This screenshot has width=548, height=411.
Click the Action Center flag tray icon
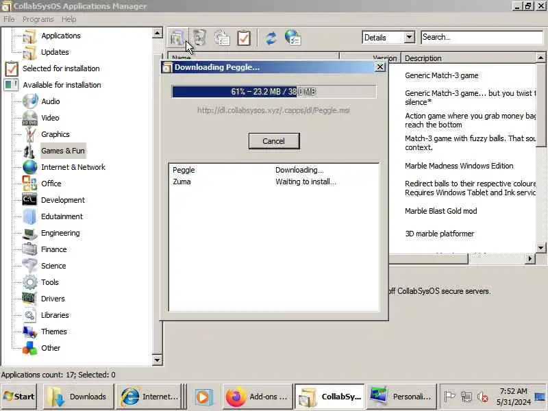point(449,397)
